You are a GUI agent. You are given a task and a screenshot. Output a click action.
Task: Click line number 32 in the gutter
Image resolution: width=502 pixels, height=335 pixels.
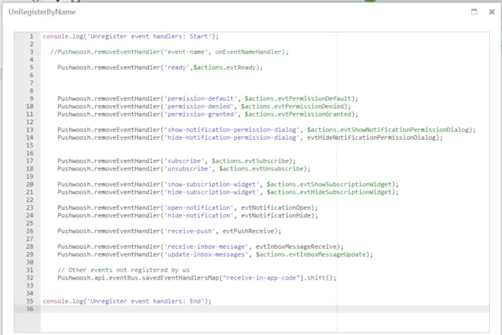point(30,277)
